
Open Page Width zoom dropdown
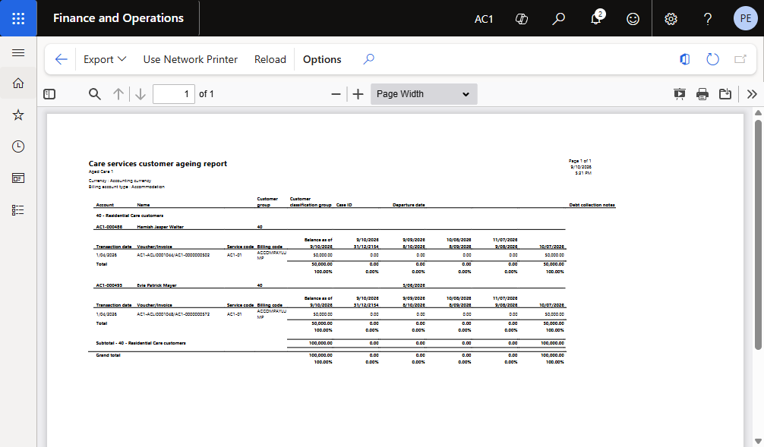(x=424, y=94)
